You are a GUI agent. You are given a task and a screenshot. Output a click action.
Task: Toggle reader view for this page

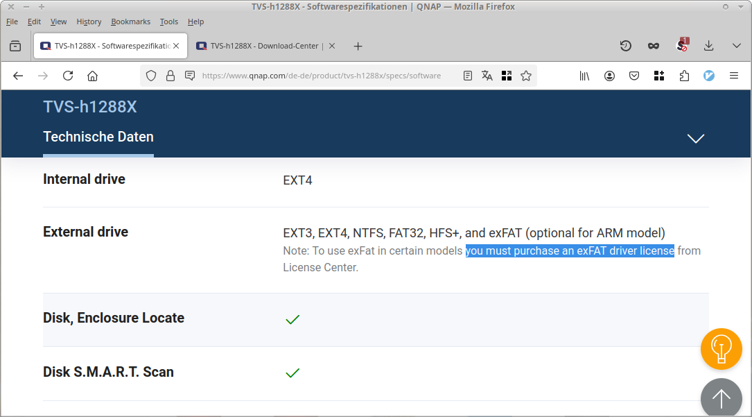(x=468, y=76)
